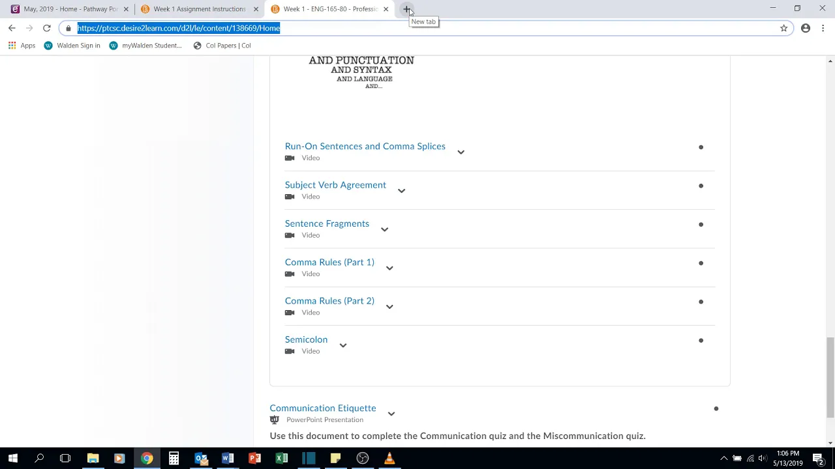Image resolution: width=835 pixels, height=469 pixels.
Task: Open the Comma Rules (Part 2) link
Action: [329, 301]
